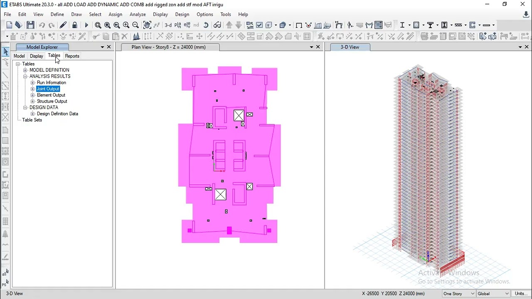Open the Analyze menu
This screenshot has width=532, height=299.
(138, 14)
